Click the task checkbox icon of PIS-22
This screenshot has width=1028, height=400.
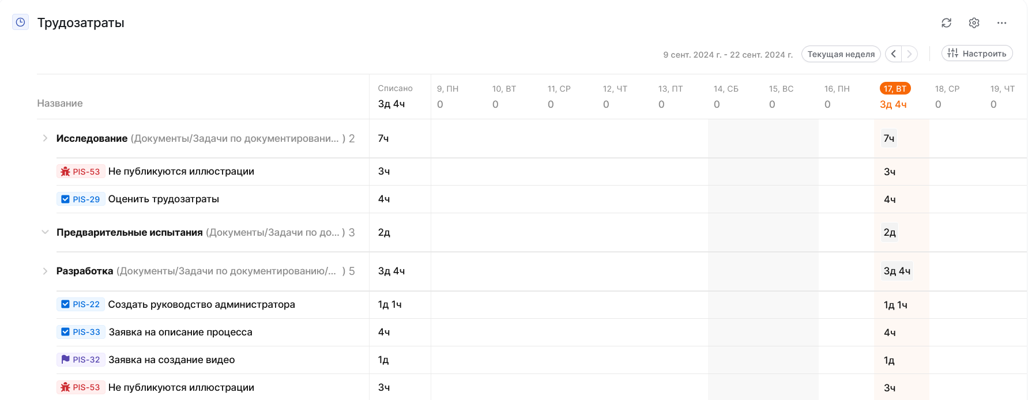[65, 304]
